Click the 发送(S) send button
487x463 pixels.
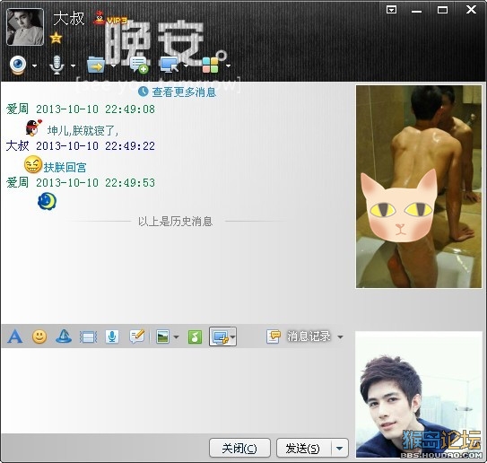(x=303, y=448)
